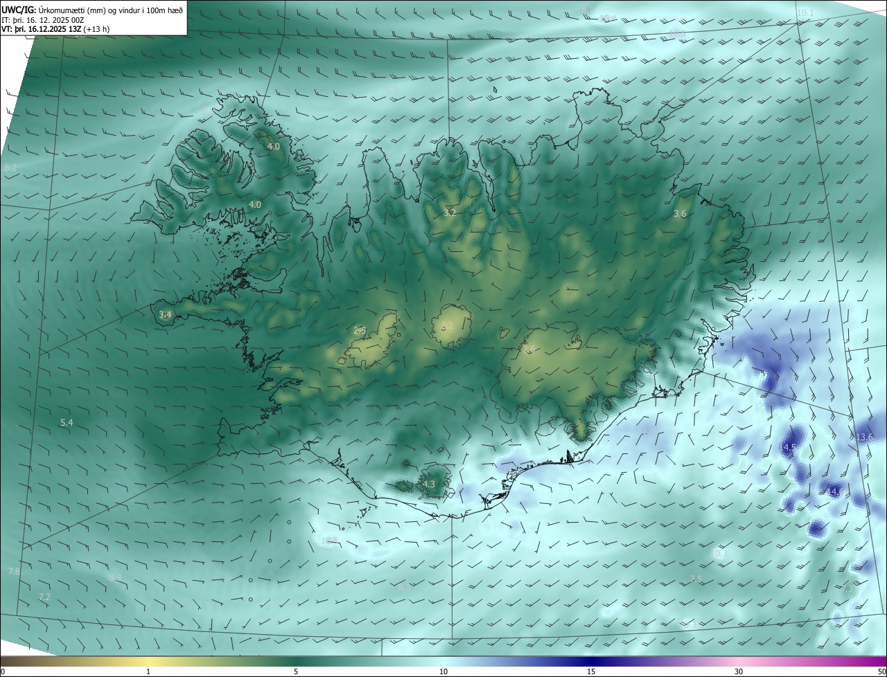887x677 pixels.
Task: Click the 7.2 value label in the southwest sea area
Action: pos(44,597)
